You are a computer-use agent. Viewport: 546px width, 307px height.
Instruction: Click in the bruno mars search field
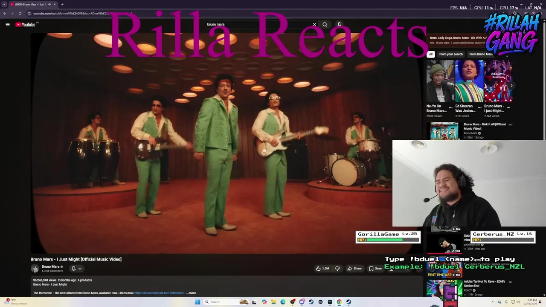pos(258,24)
